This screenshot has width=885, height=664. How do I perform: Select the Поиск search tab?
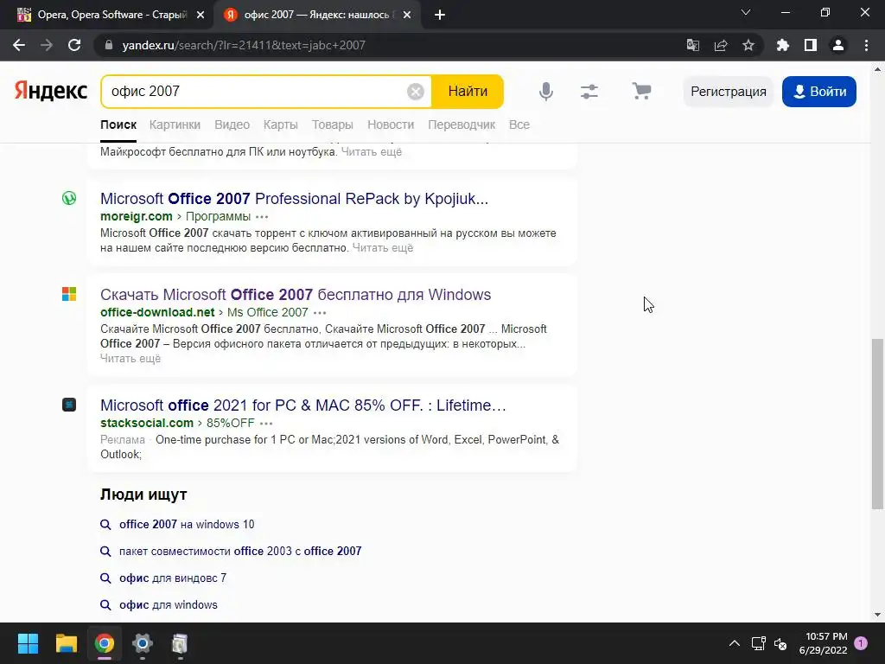click(x=118, y=124)
